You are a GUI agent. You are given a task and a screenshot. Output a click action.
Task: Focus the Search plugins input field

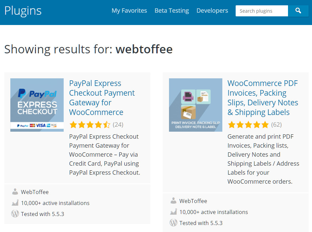point(262,11)
